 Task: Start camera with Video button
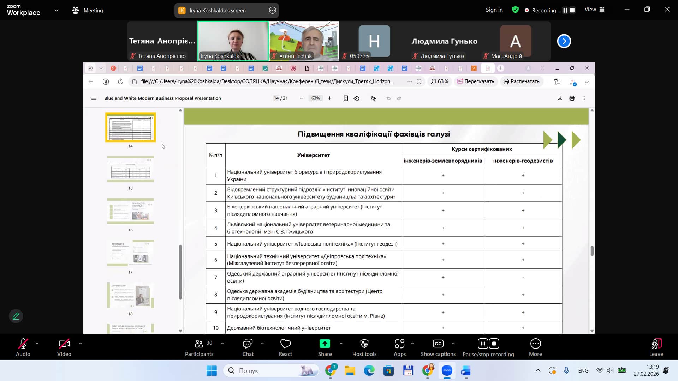(x=64, y=347)
